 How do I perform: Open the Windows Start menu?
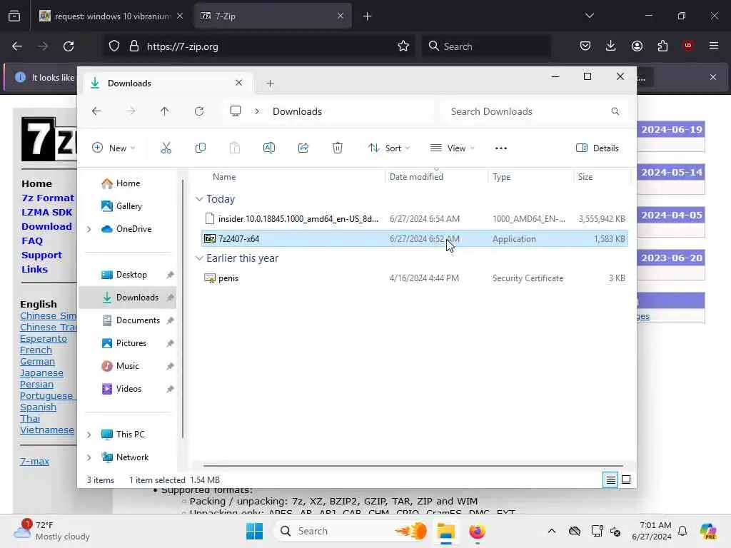(x=255, y=531)
